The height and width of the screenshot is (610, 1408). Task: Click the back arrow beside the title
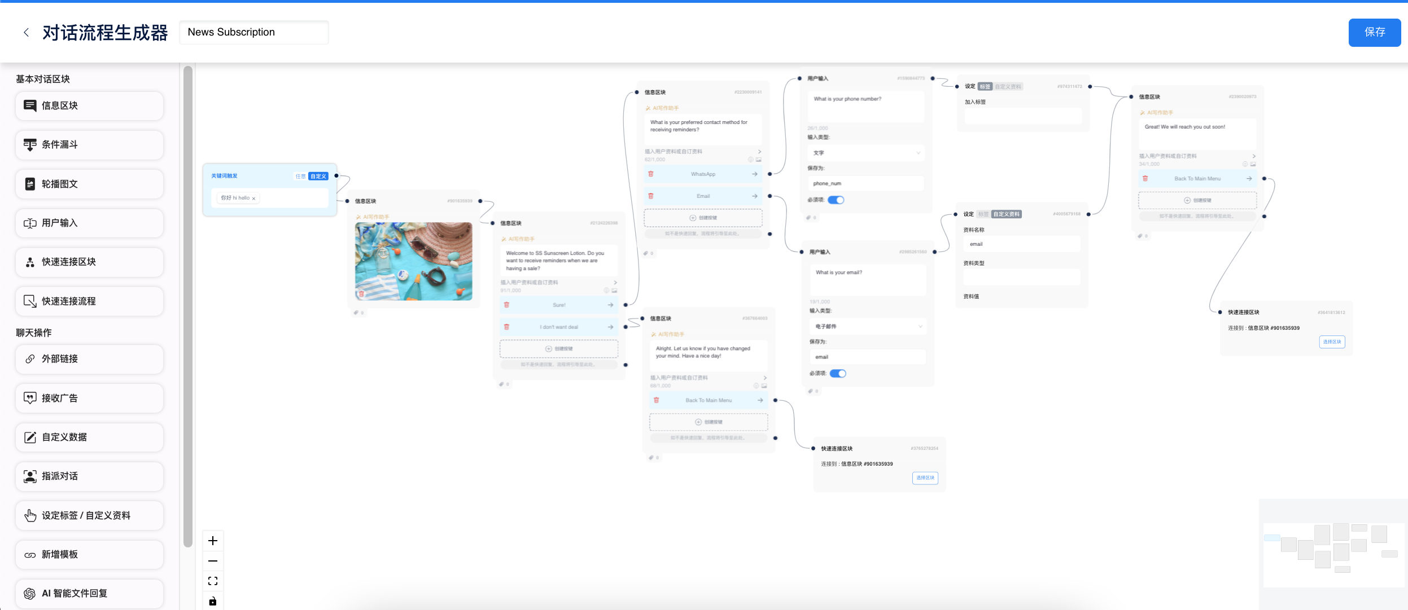(x=26, y=32)
